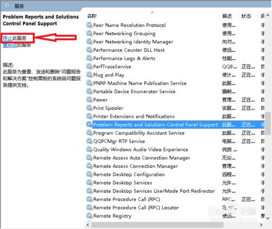Image resolution: width=272 pixels, height=229 pixels.
Task: Click the Print Spooler service icon
Action: tap(89, 108)
